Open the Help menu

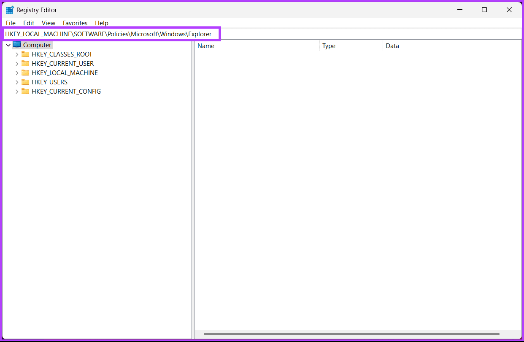[x=102, y=23]
